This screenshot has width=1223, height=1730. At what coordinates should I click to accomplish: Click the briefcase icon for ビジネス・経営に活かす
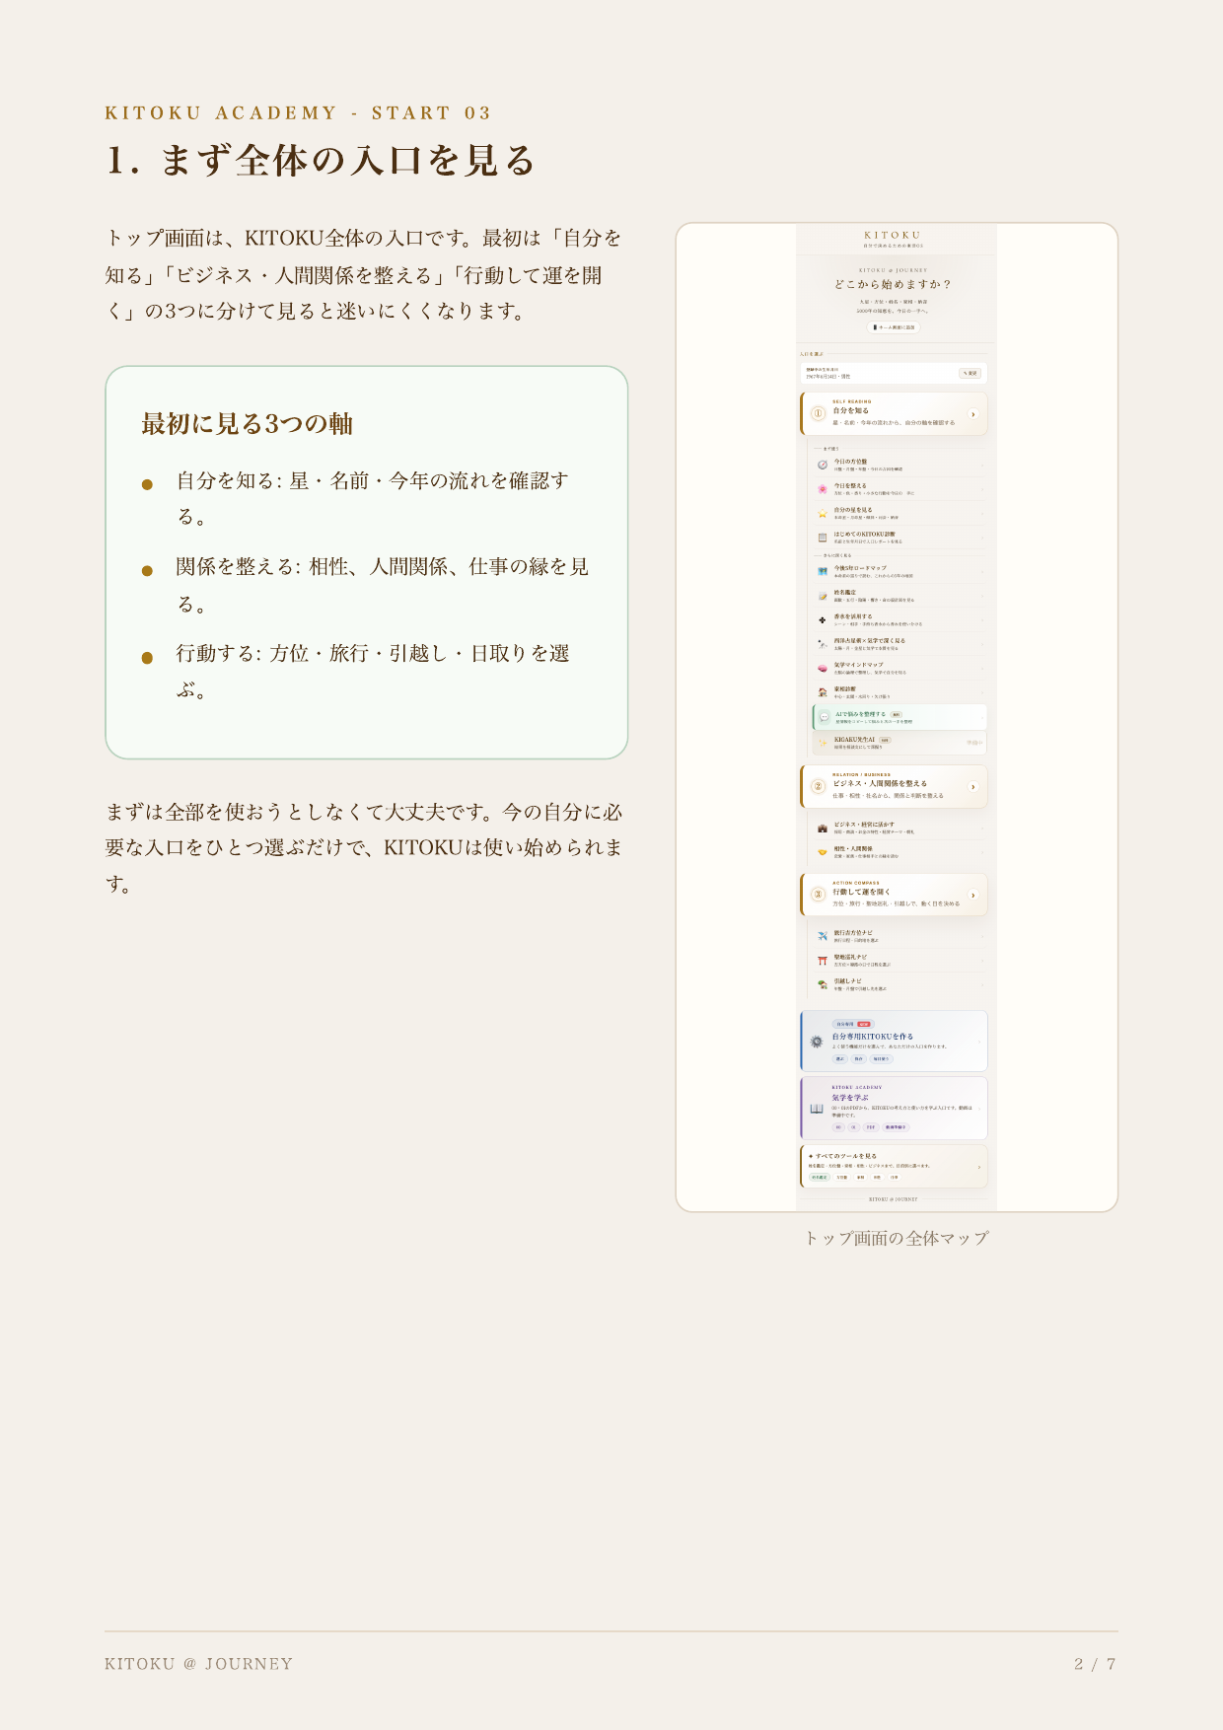[823, 828]
